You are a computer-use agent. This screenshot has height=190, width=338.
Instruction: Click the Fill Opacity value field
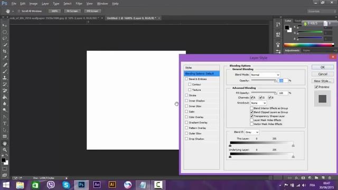coord(283,93)
